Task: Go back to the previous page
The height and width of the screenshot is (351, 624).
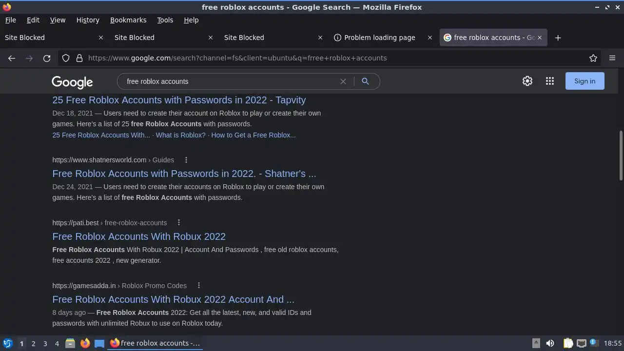Action: click(x=12, y=58)
